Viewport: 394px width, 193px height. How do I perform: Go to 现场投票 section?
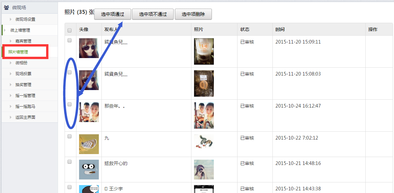point(23,74)
